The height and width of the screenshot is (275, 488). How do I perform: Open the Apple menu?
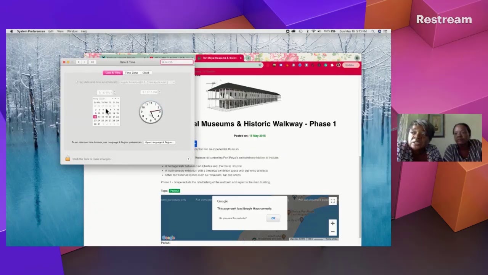(11, 31)
